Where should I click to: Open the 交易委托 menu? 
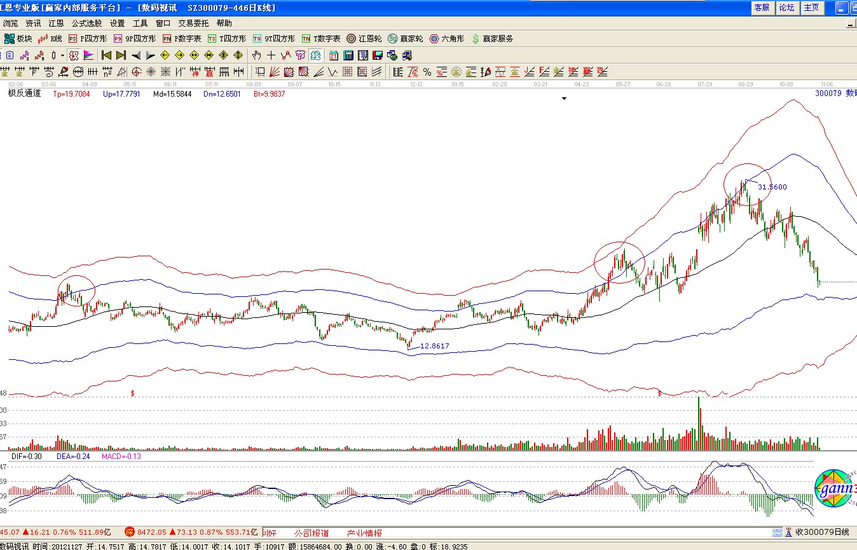(x=193, y=24)
